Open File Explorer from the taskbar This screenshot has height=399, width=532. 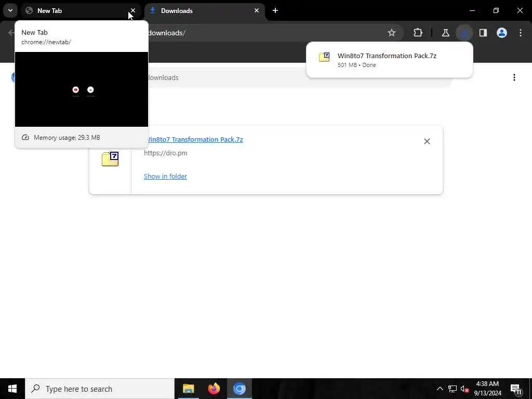(x=188, y=389)
